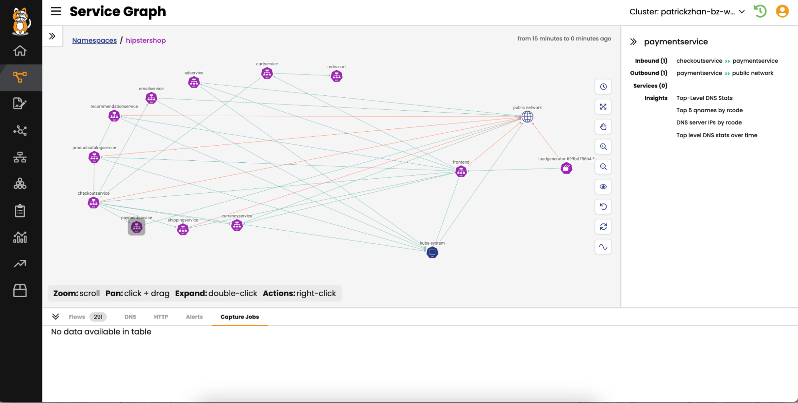Expand the left panel with double chevron
Screen dimensions: 798x403
click(x=52, y=36)
